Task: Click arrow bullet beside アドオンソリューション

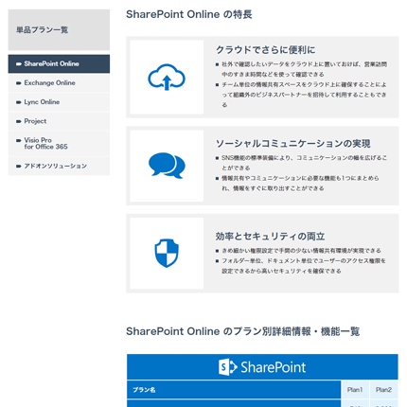Action: [x=19, y=166]
